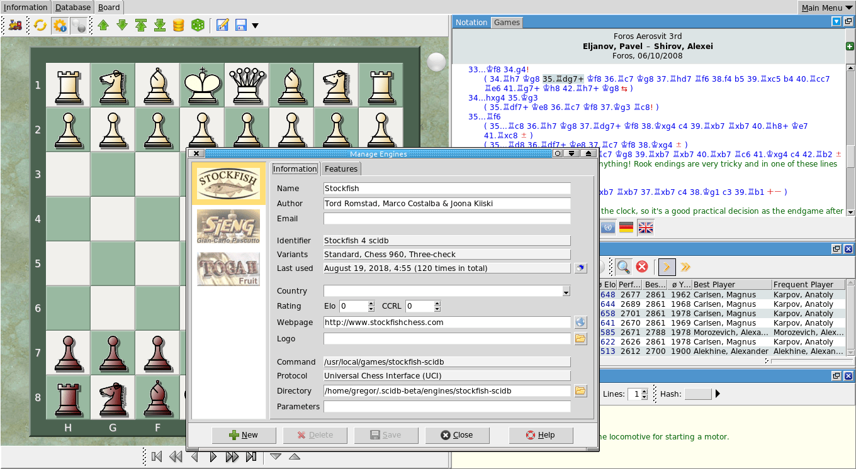Select the edit game pencil icon
Viewport: 856px width, 469px height.
pos(222,25)
